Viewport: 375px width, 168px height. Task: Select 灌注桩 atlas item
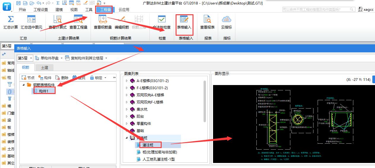(148, 145)
